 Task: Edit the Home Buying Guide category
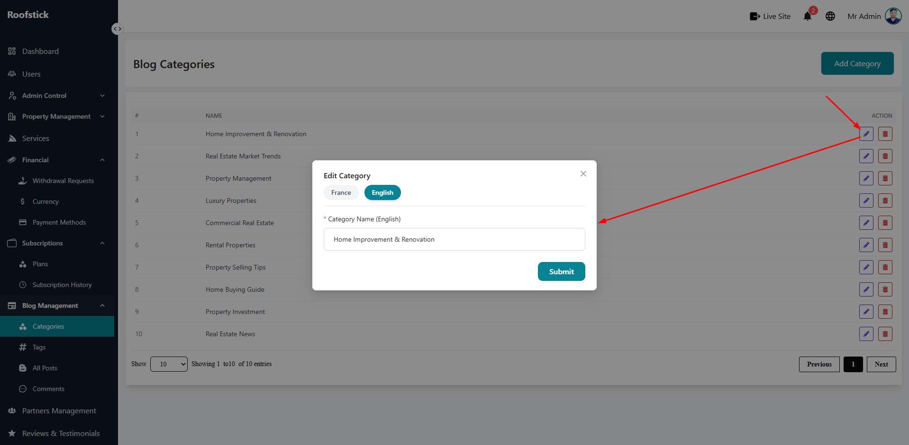[x=866, y=289]
